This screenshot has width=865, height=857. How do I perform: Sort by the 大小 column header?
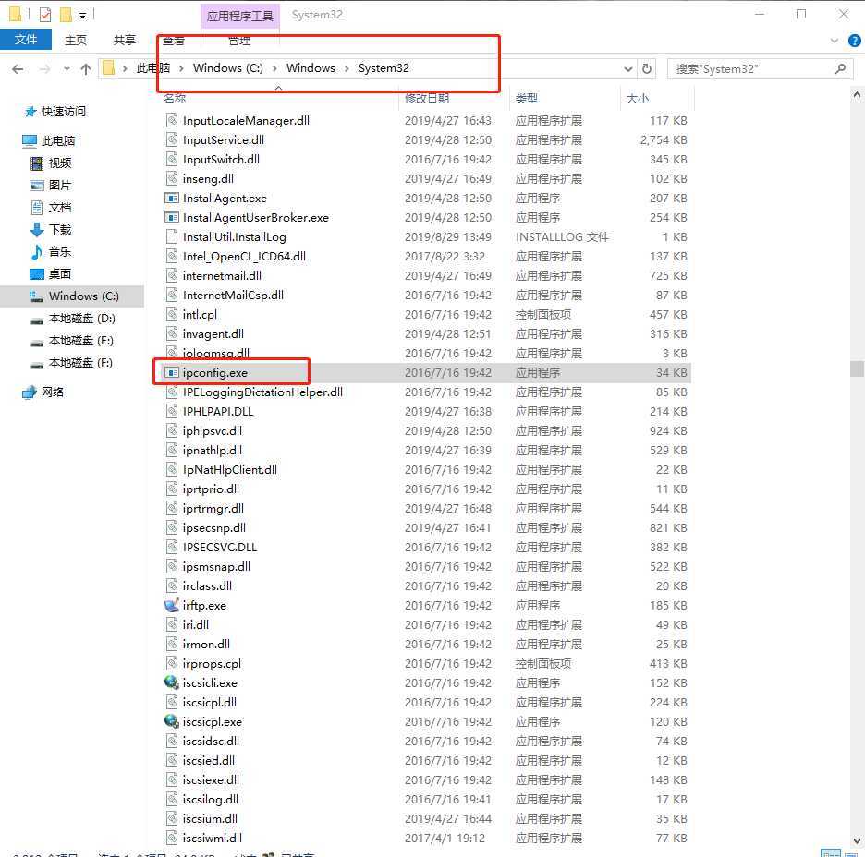(637, 98)
